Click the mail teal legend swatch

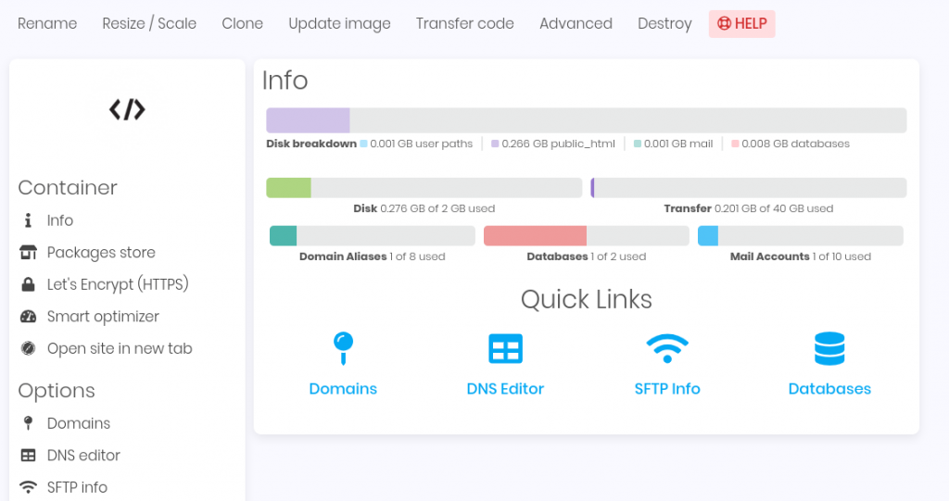[x=638, y=144]
